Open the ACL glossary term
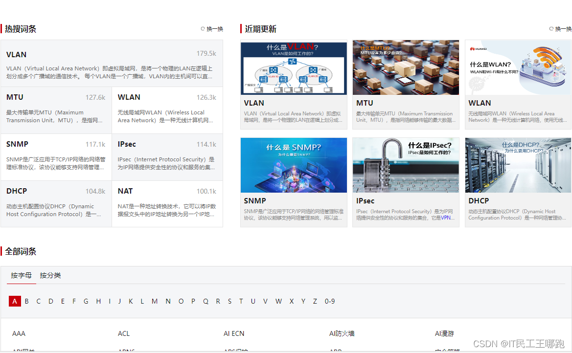The image size is (572, 353). pyautogui.click(x=124, y=333)
